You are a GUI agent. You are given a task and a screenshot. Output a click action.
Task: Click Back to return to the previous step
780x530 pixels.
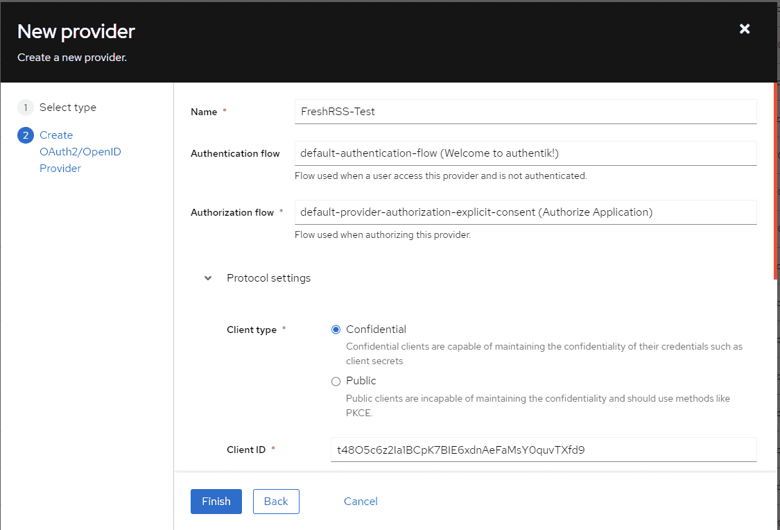coord(276,501)
